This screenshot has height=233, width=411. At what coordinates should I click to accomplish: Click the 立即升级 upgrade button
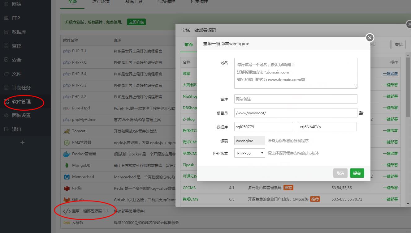tap(136, 22)
